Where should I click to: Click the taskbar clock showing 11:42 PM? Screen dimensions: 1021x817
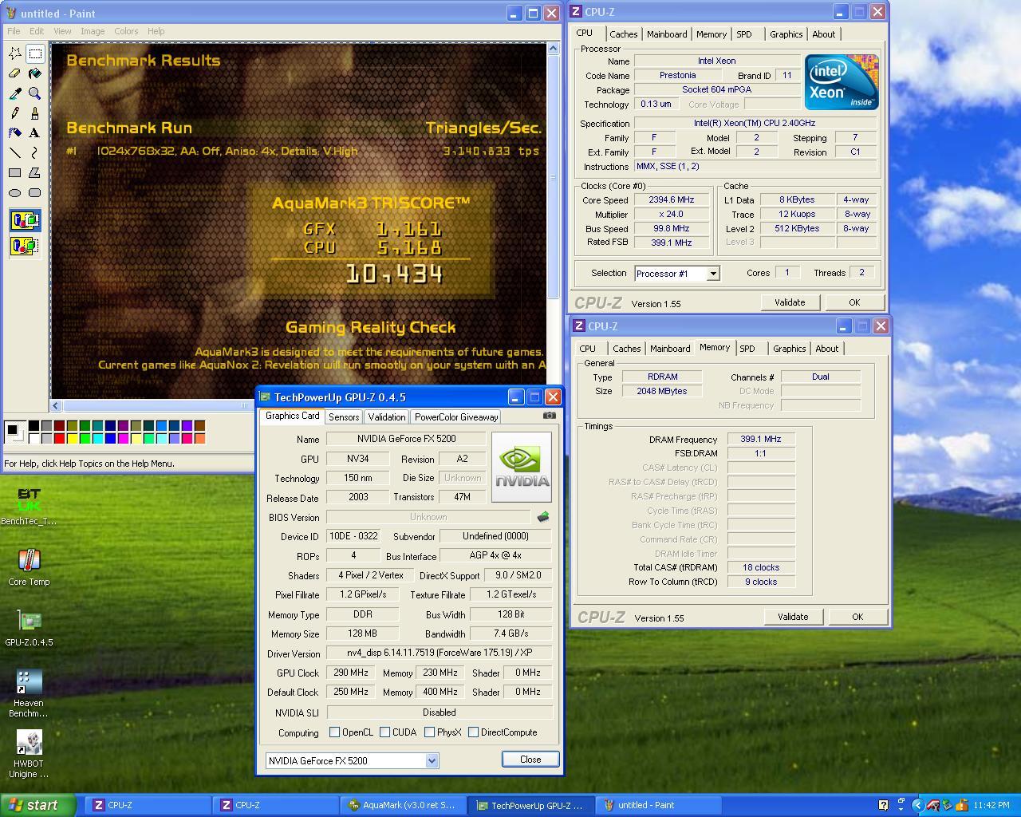point(991,806)
